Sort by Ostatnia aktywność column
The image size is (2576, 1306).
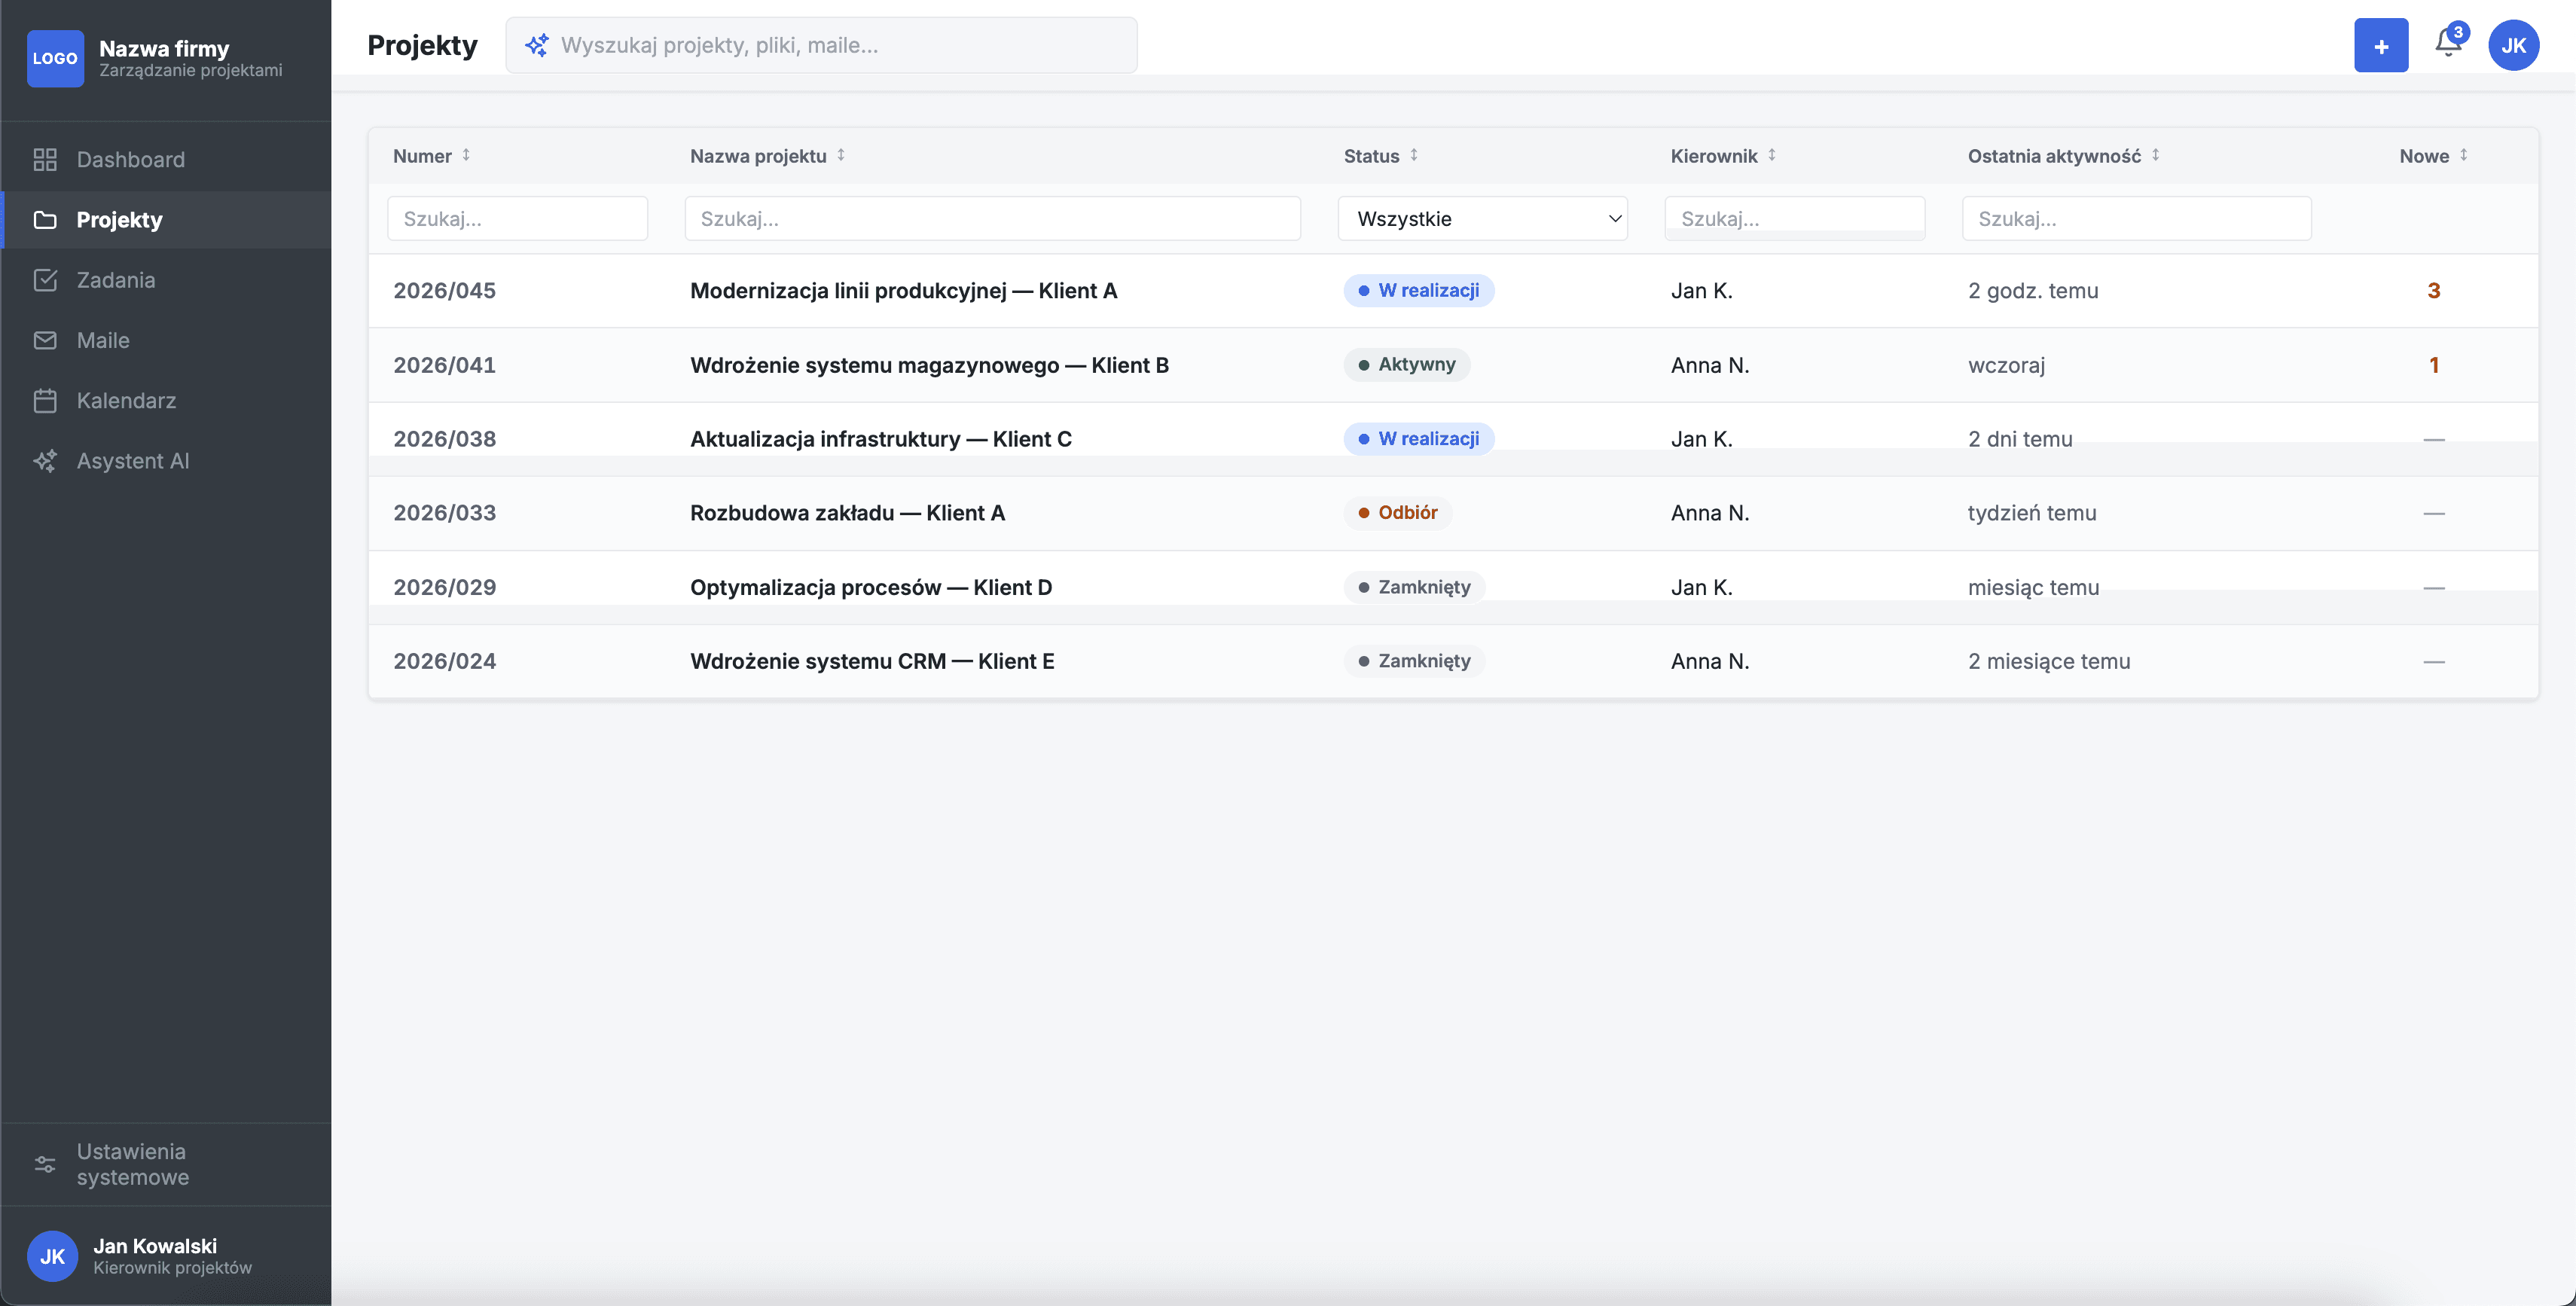point(2064,156)
